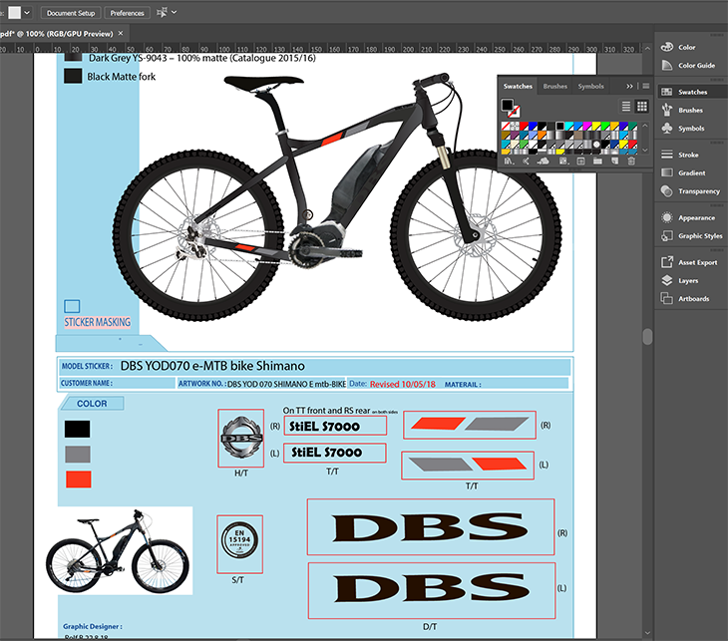Open the Swatches panel flyout menu
Image resolution: width=728 pixels, height=641 pixels.
(x=646, y=86)
